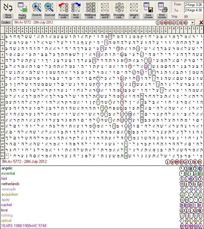Screen dimensions: 204x229
Task: Click the Hebrew code letters beside 'netherlands'
Action: tap(191, 184)
